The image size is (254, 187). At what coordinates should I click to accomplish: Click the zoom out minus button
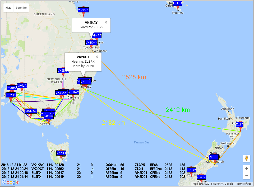247,176
